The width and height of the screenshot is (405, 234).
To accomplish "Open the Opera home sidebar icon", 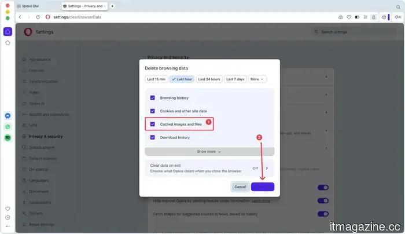I will coord(8,31).
